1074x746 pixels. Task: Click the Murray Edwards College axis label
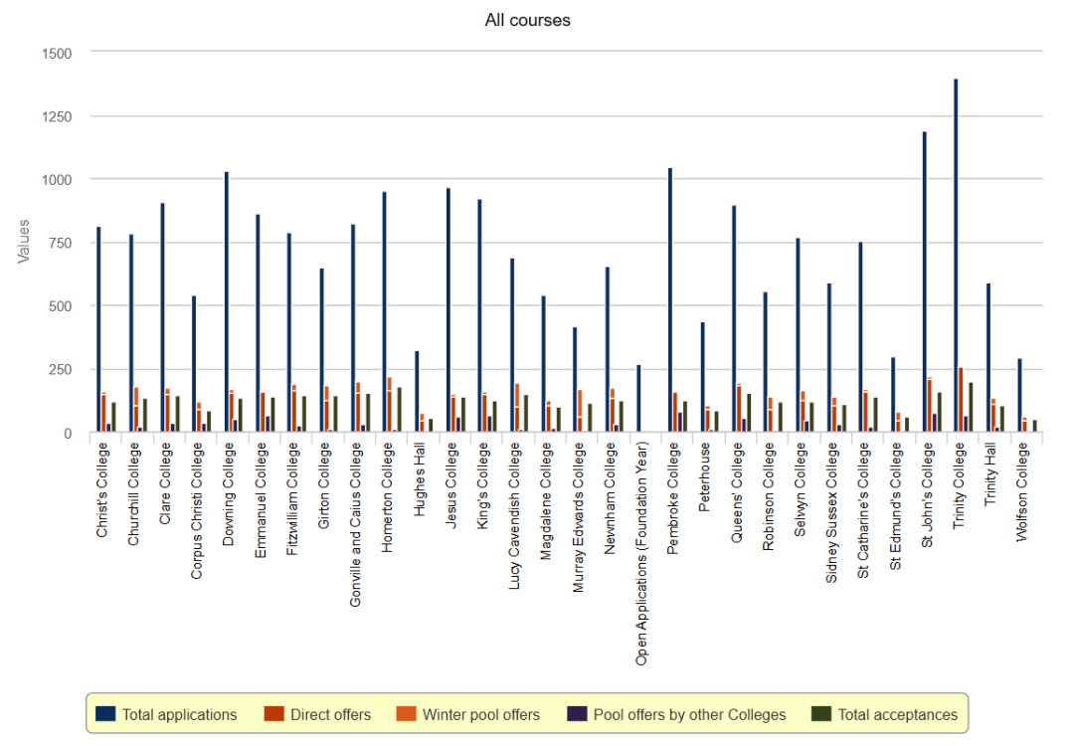pyautogui.click(x=578, y=517)
